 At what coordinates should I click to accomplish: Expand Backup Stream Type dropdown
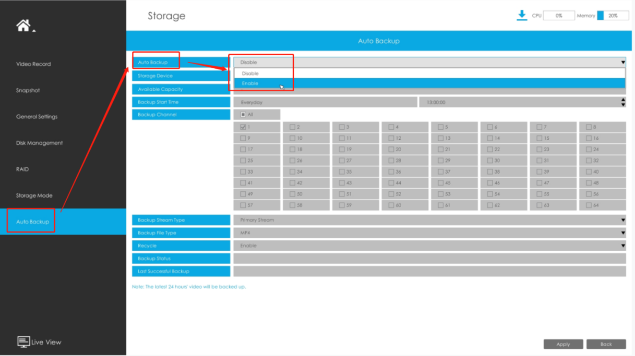click(429, 220)
